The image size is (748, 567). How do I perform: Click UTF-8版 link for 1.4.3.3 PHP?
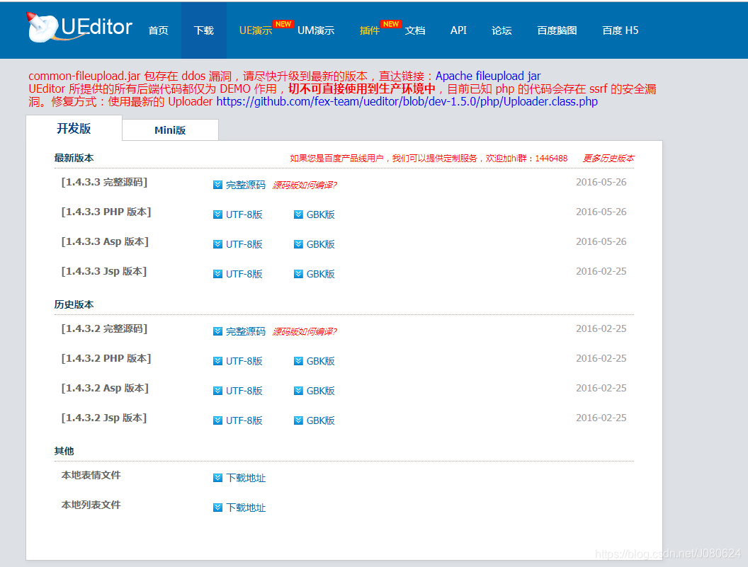click(244, 214)
